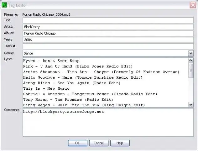Click the filename Fusion Radio Chicago_0004.mp3
This screenshot has height=151, width=198.
point(46,14)
